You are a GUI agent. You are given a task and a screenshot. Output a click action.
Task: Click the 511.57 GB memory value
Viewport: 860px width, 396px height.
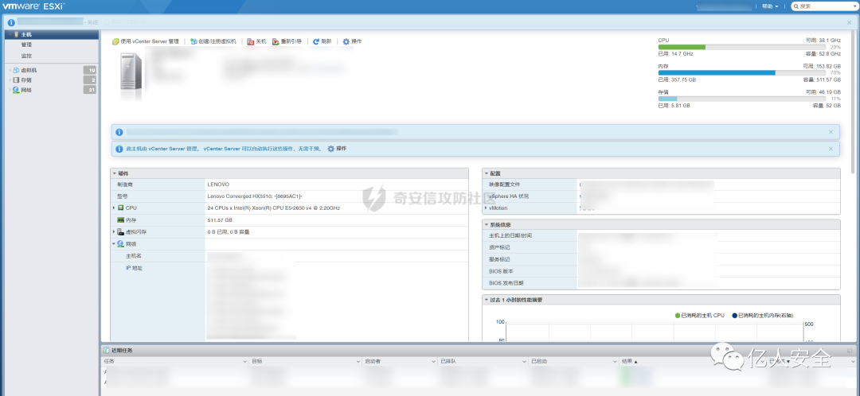(x=220, y=220)
